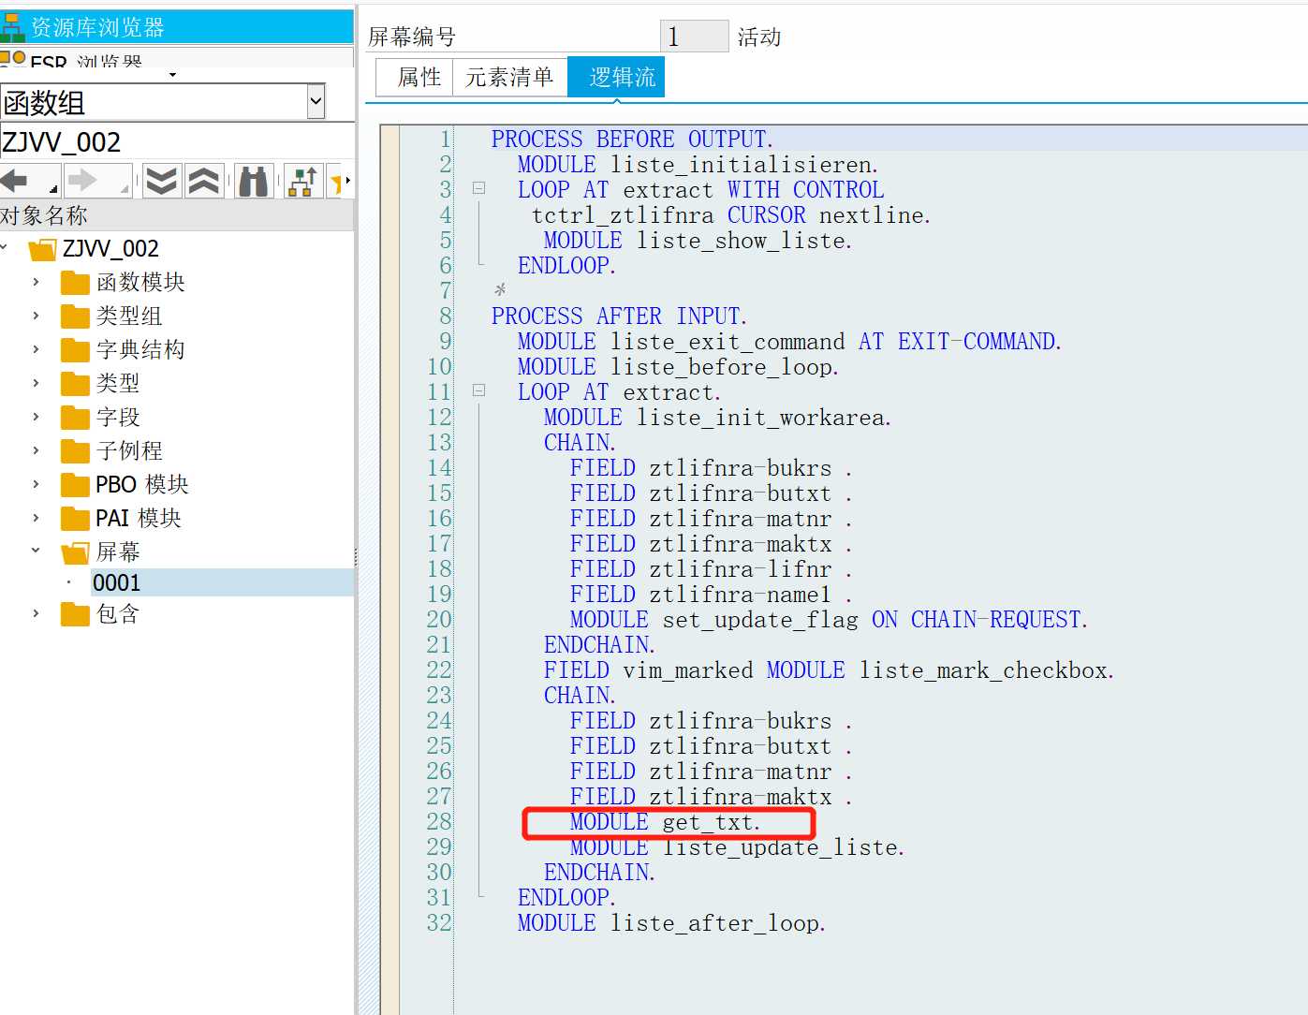Open the 函数组 object type dropdown
This screenshot has width=1308, height=1015.
pos(316,101)
